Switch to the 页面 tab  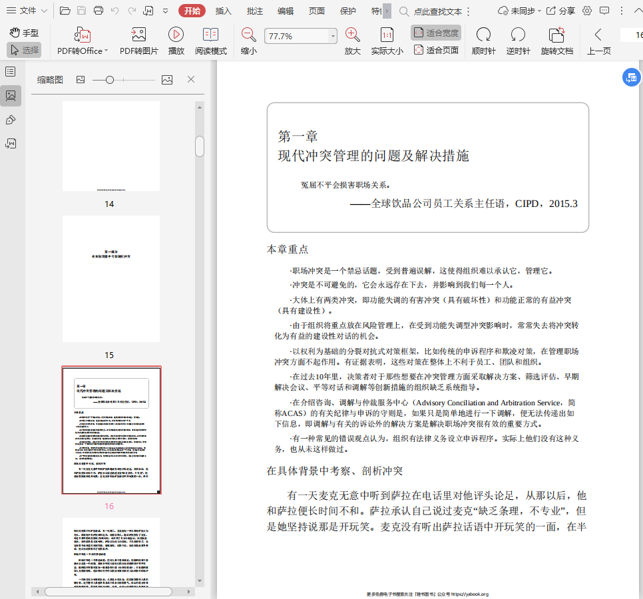pos(317,11)
